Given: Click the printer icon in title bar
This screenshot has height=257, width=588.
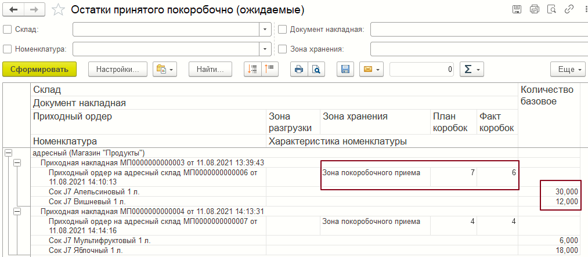Looking at the screenshot, I should (535, 10).
